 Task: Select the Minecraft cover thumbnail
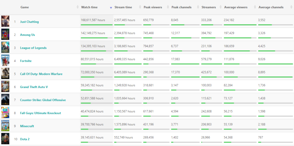coord(5,126)
